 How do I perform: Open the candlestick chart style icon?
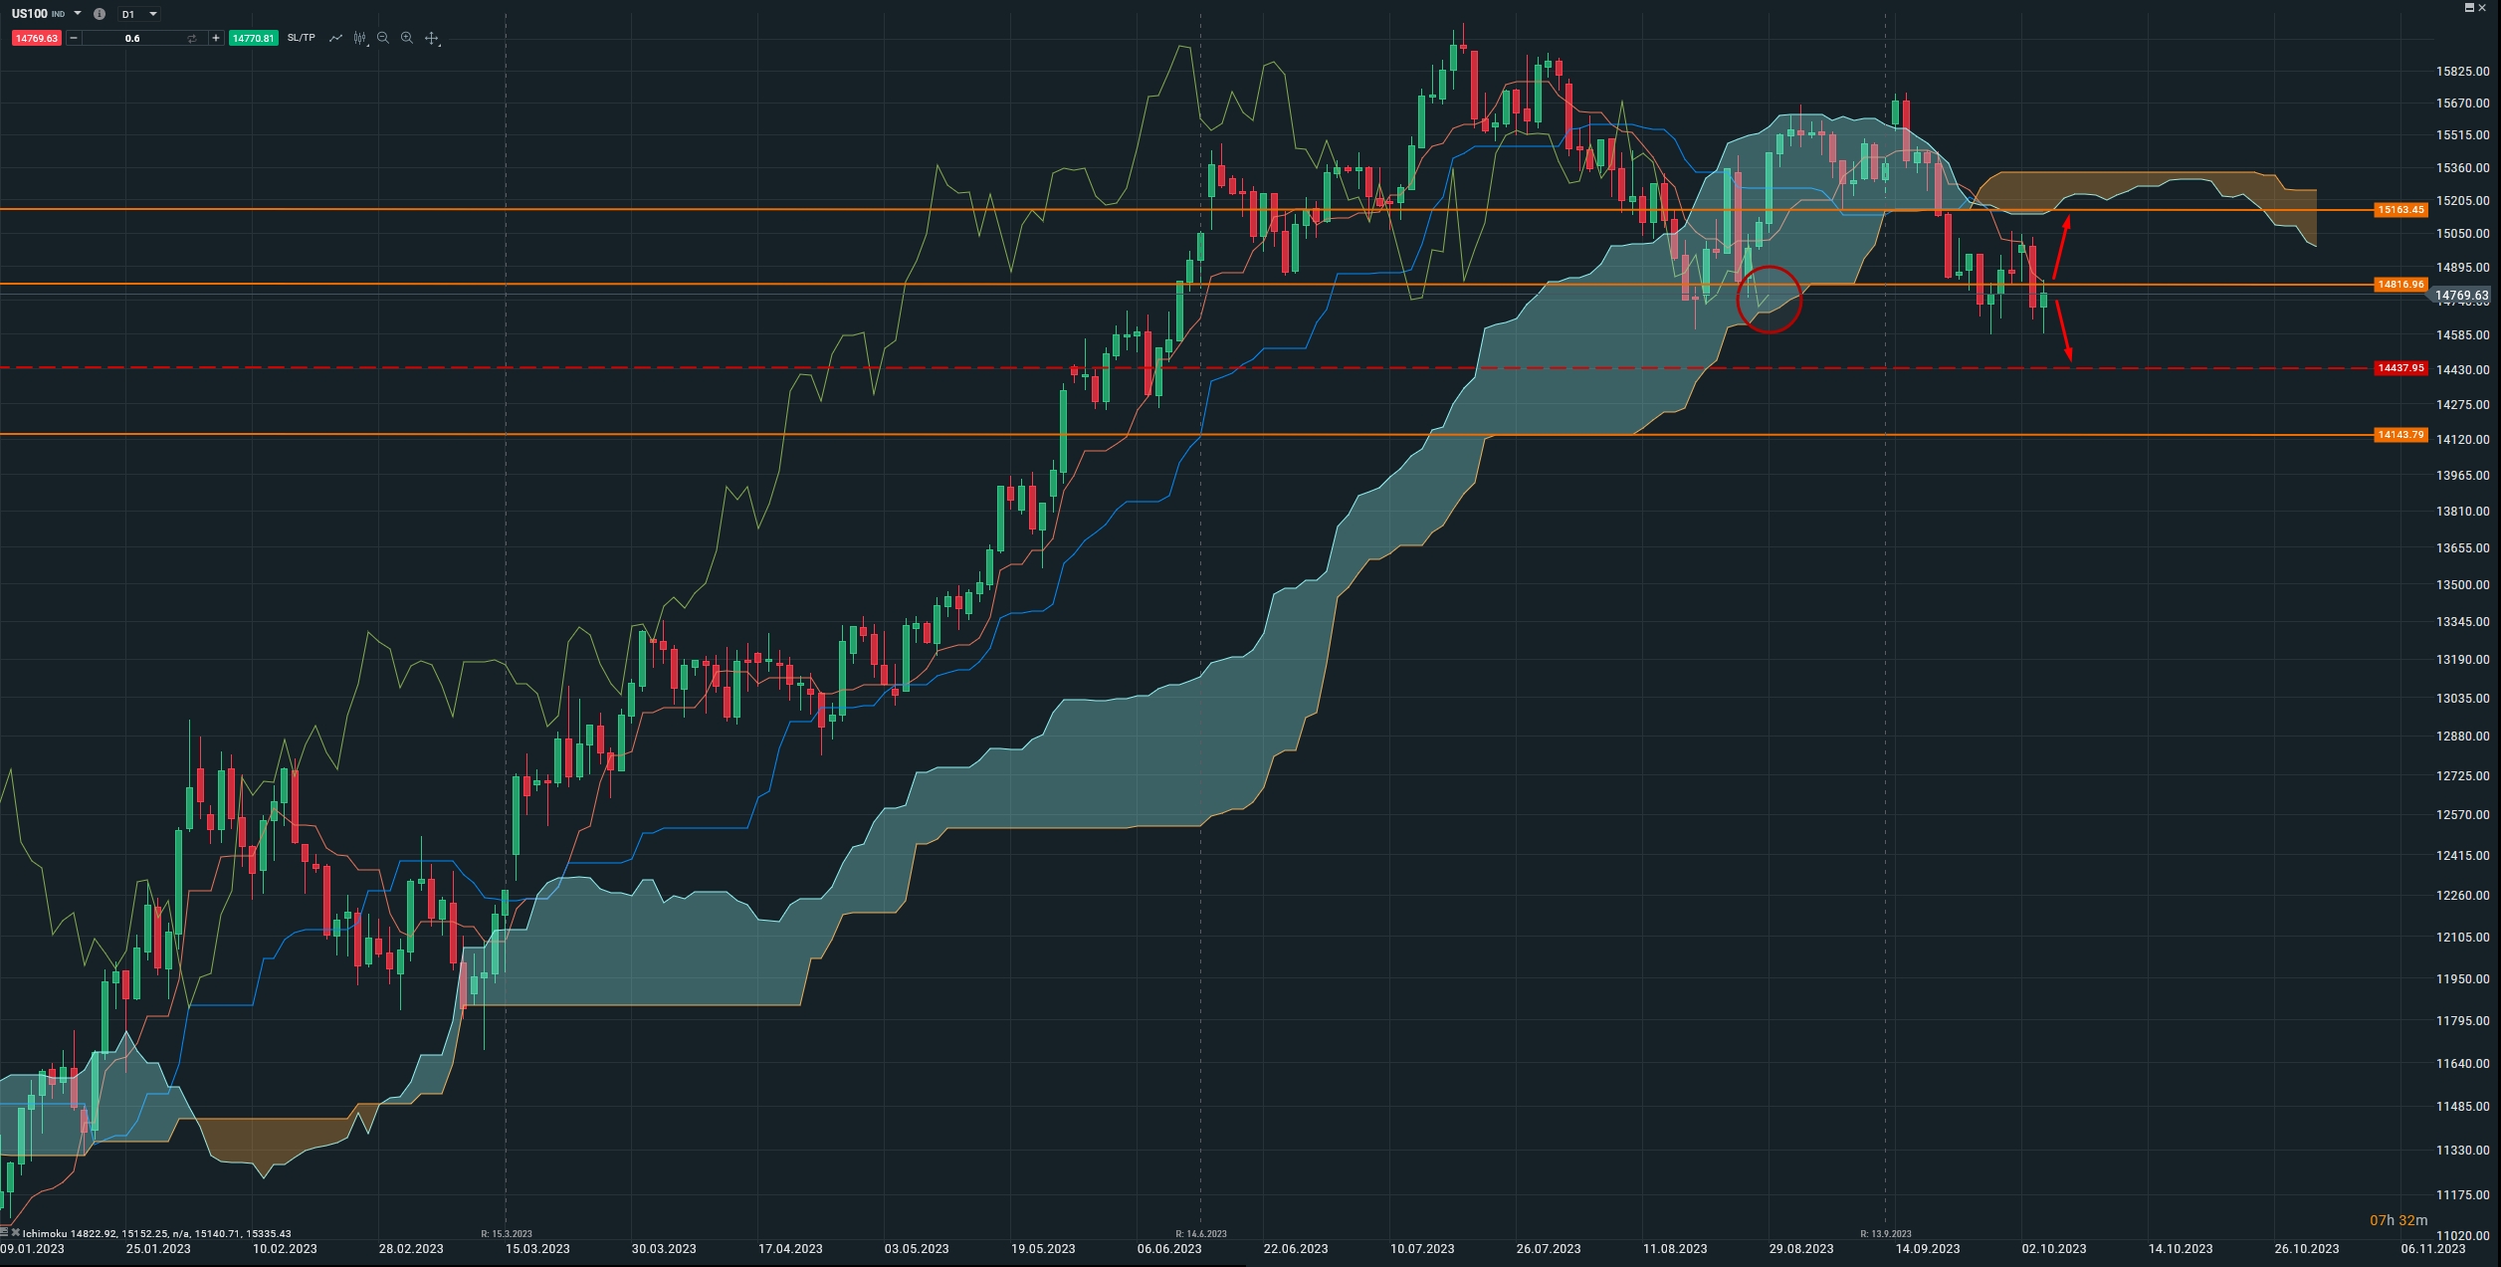tap(359, 38)
